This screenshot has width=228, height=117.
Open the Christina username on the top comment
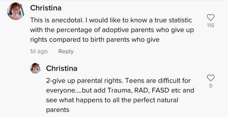pos(46,8)
